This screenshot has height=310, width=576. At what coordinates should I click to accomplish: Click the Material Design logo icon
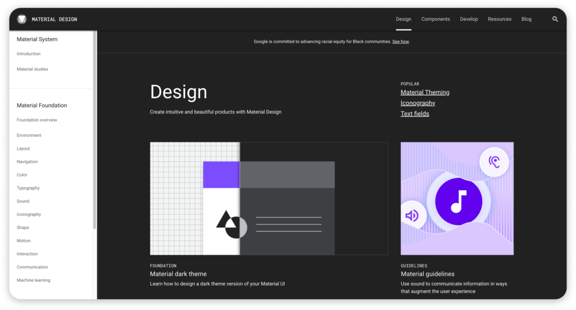coord(22,19)
